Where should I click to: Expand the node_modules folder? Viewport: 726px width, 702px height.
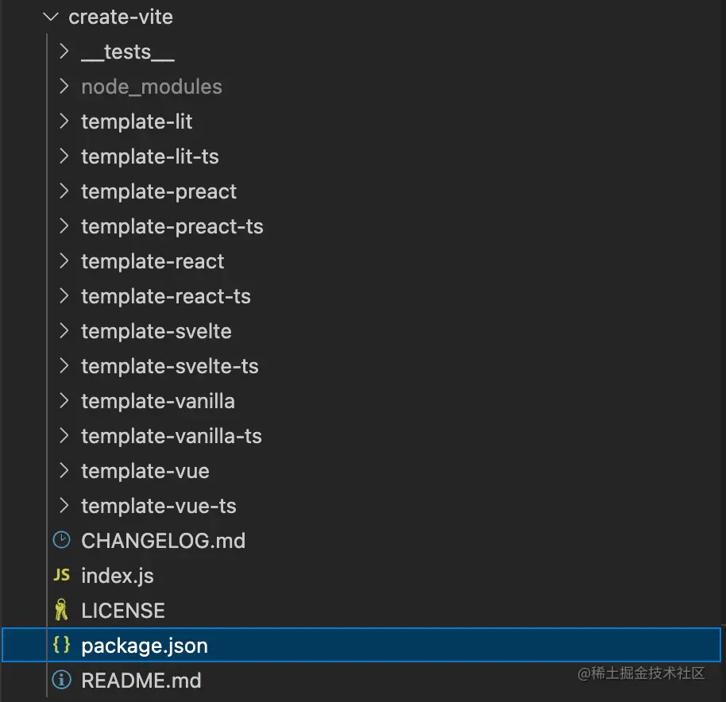[x=151, y=87]
